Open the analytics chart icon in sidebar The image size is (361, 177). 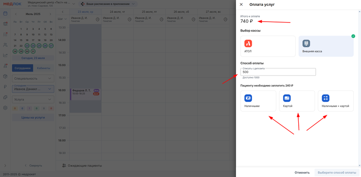[5, 55]
